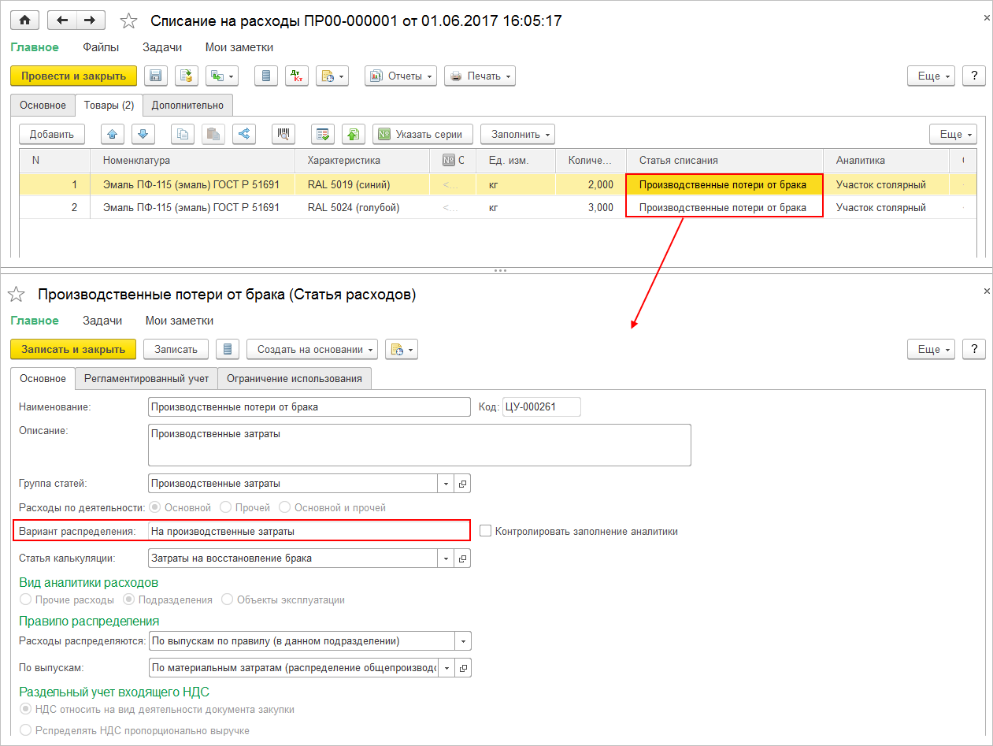Enable Контролировать заполнение аналитики checkbox
Image resolution: width=993 pixels, height=746 pixels.
click(485, 531)
